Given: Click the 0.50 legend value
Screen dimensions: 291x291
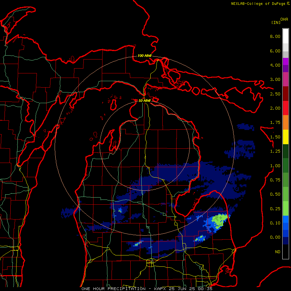Looking at the screenshot, I should [275, 194].
